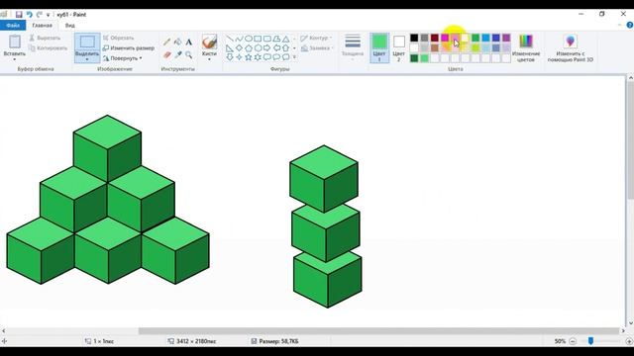Switch to the Вид tab
Screen dimensions: 634x356
click(70, 26)
